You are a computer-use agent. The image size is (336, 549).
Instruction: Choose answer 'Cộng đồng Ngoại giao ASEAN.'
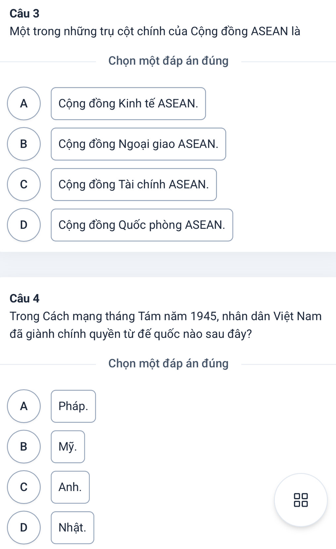coord(138,144)
